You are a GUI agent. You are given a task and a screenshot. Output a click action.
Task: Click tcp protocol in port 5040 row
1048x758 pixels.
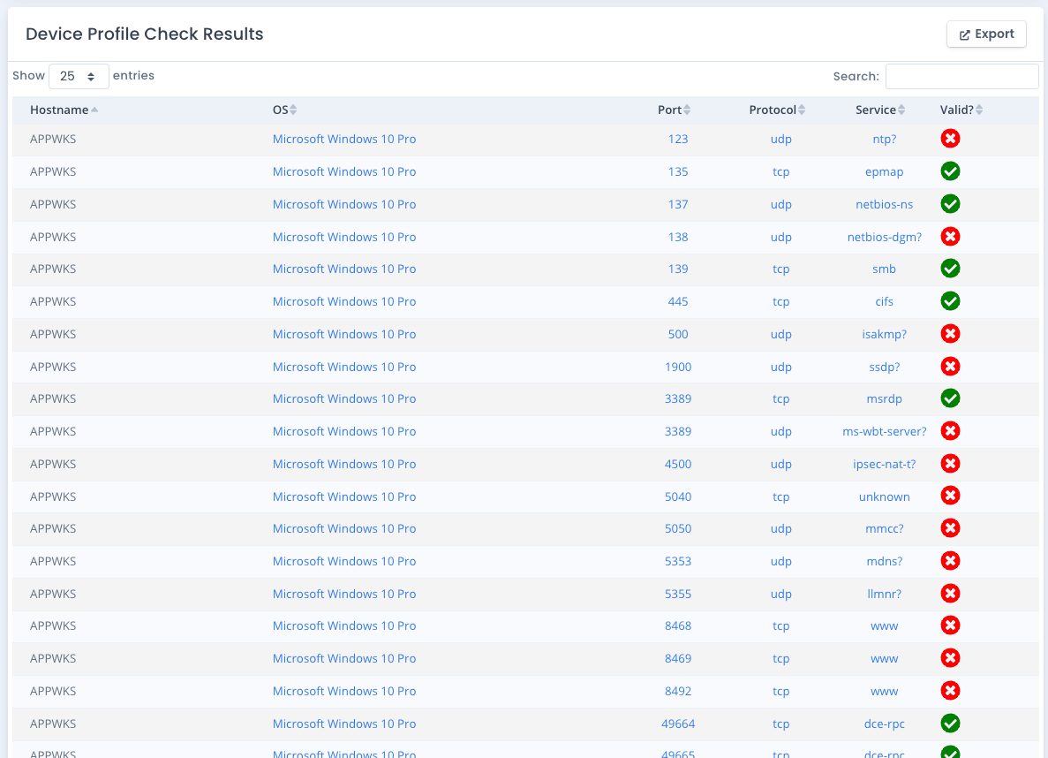(780, 497)
